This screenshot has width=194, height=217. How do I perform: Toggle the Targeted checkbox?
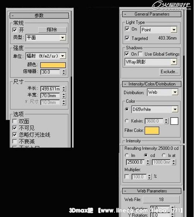click(127, 38)
